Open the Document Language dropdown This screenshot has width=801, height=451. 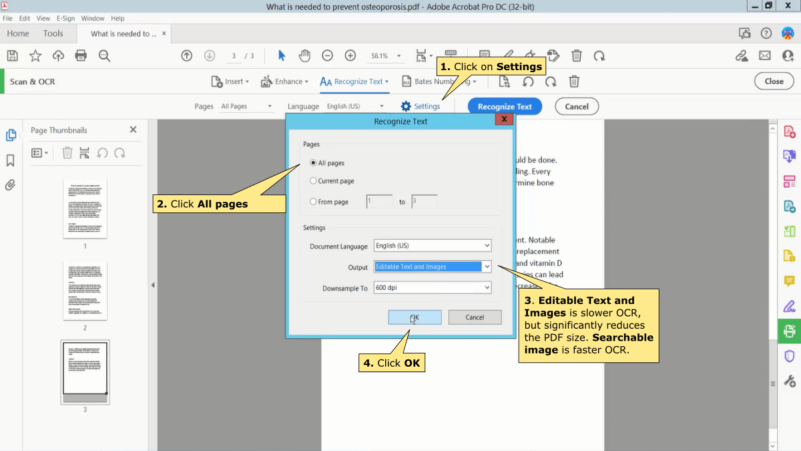[x=432, y=245]
